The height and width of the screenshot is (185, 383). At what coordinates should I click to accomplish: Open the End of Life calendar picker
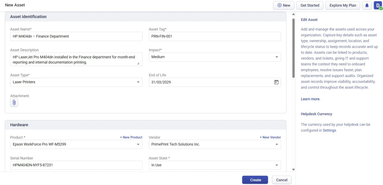pyautogui.click(x=276, y=82)
